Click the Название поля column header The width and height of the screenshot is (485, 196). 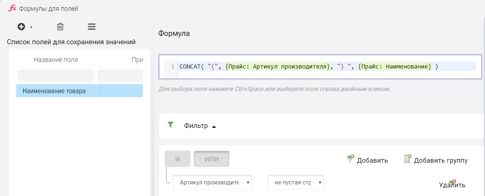pos(56,60)
